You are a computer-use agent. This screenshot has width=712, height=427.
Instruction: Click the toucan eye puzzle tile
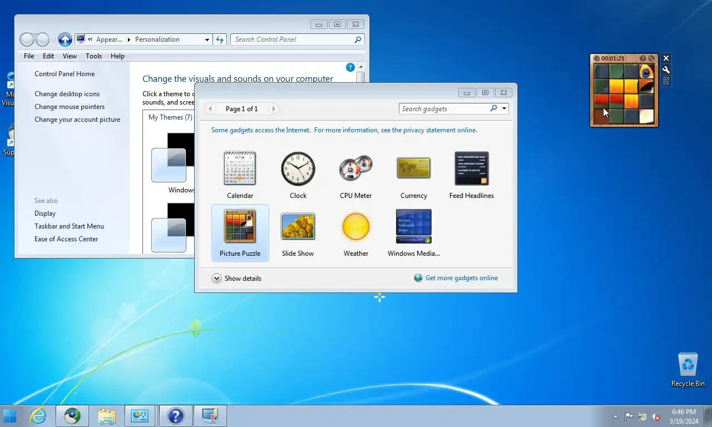646,72
